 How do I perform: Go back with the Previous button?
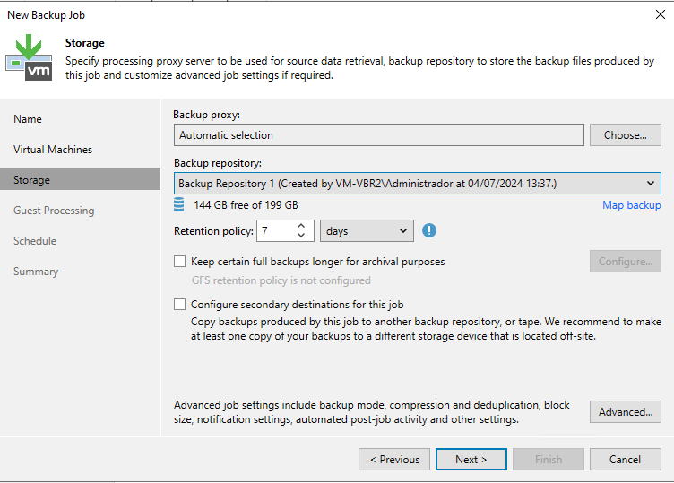394,460
